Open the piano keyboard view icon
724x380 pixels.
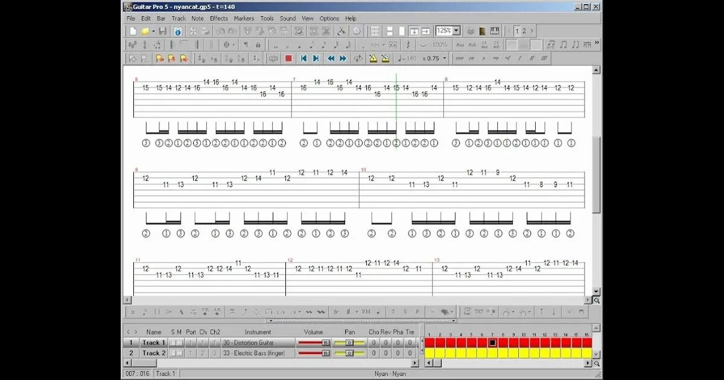(495, 31)
